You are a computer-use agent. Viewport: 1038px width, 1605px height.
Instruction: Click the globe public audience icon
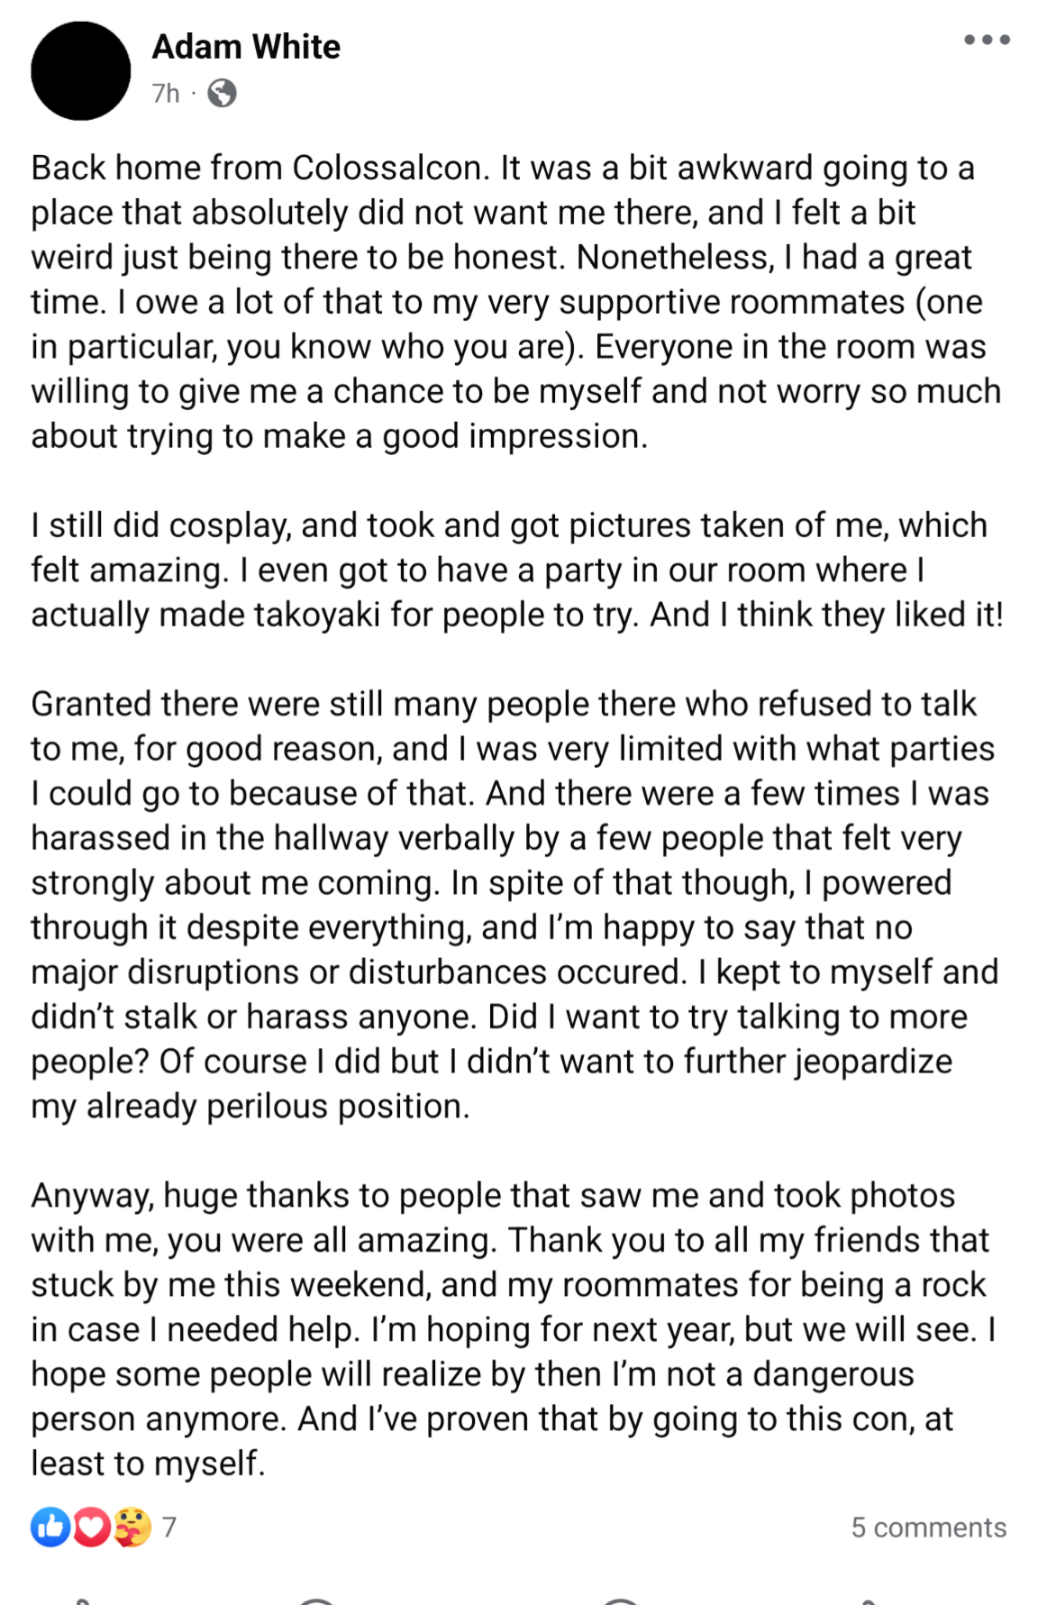pyautogui.click(x=222, y=93)
